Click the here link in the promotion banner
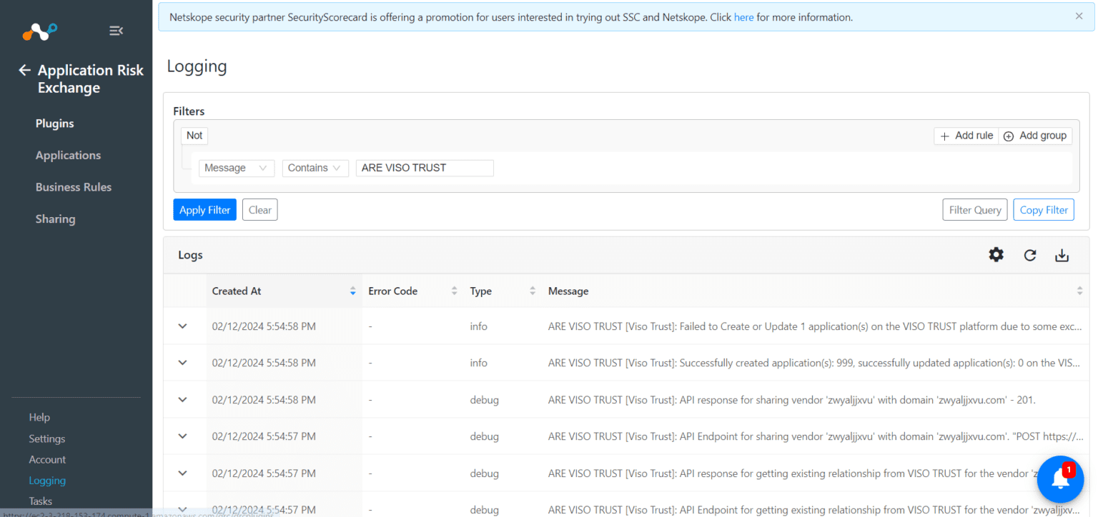 [x=743, y=16]
